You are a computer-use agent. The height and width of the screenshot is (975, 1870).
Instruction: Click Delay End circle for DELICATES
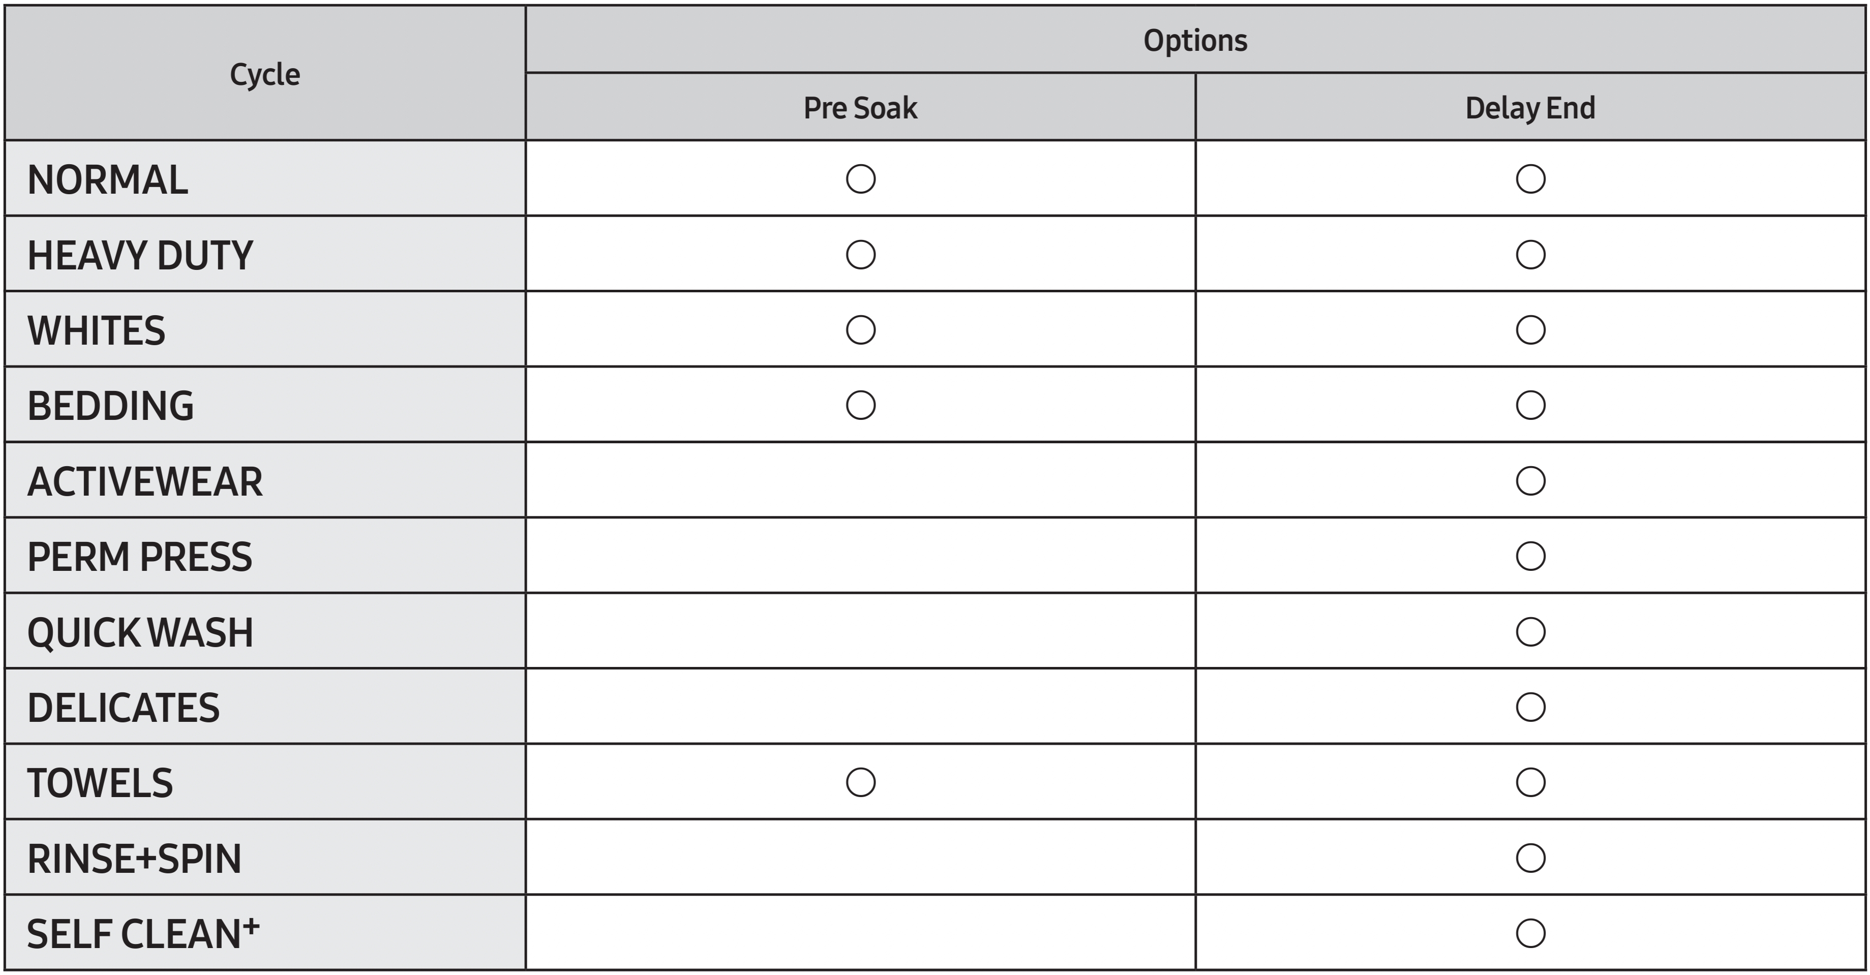point(1530,707)
